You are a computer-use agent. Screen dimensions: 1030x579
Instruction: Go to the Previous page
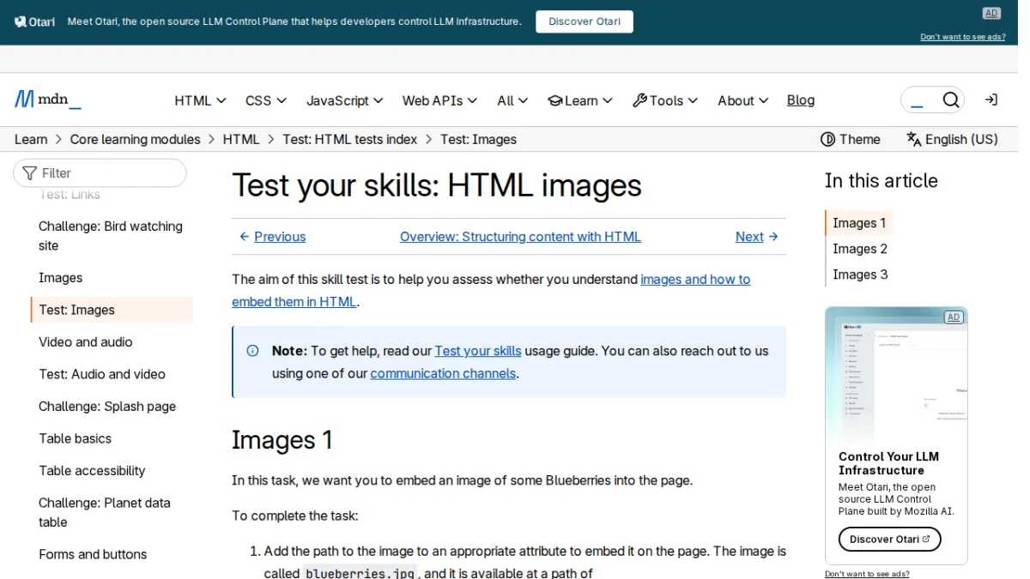tap(272, 237)
